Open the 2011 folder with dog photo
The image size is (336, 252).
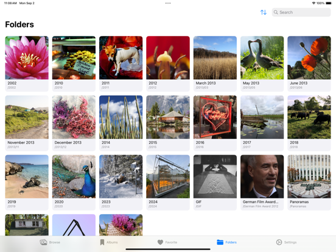(121, 64)
